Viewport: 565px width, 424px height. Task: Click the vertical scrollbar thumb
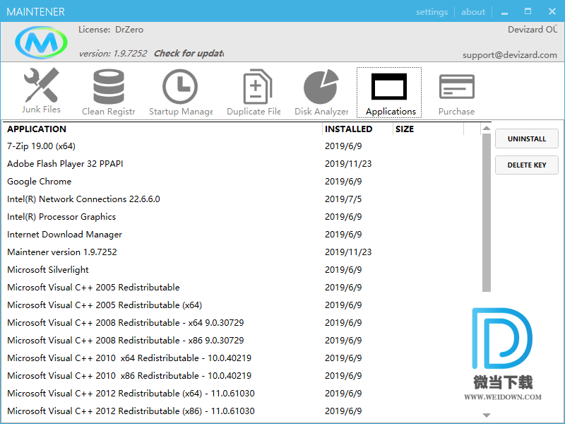pos(487,213)
